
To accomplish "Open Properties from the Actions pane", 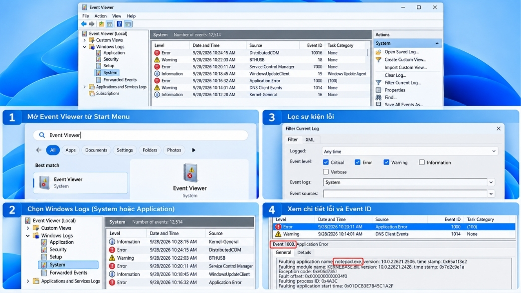I will [x=395, y=90].
